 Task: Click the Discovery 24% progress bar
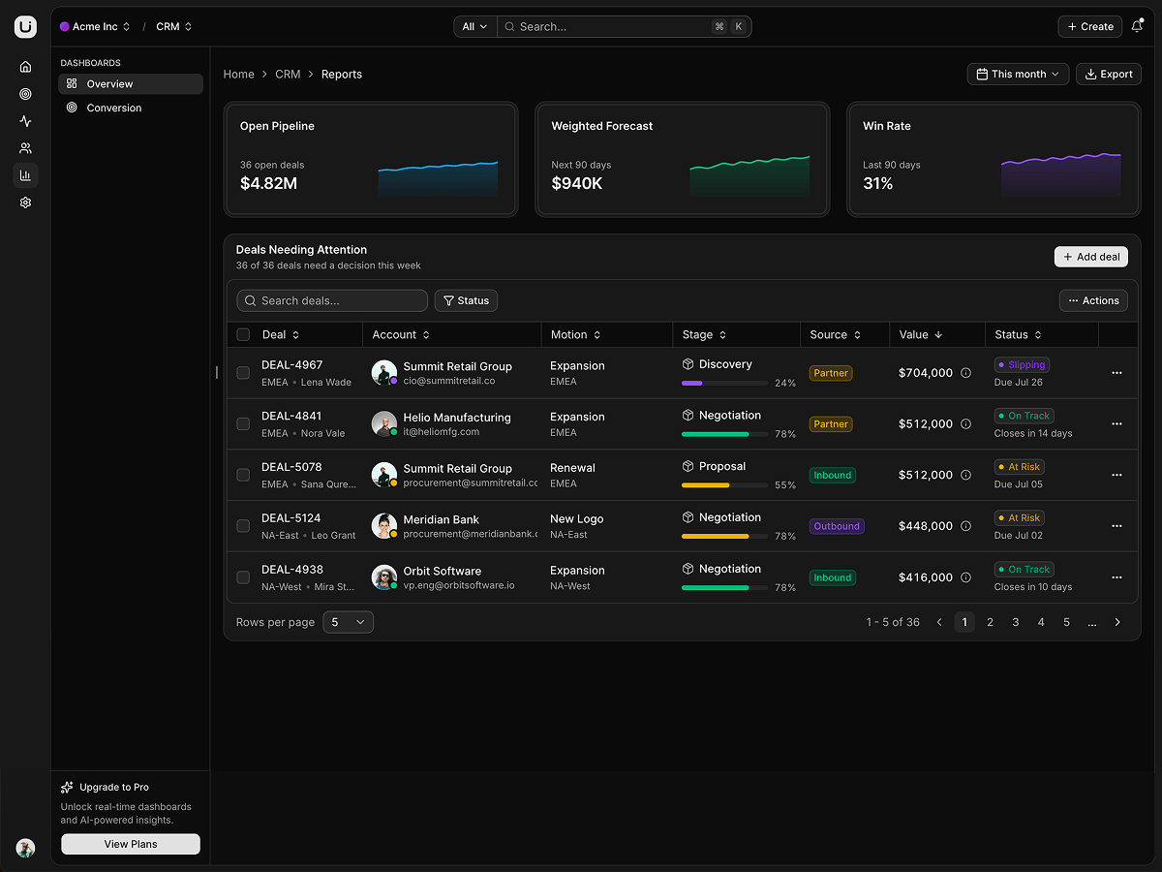pyautogui.click(x=724, y=383)
